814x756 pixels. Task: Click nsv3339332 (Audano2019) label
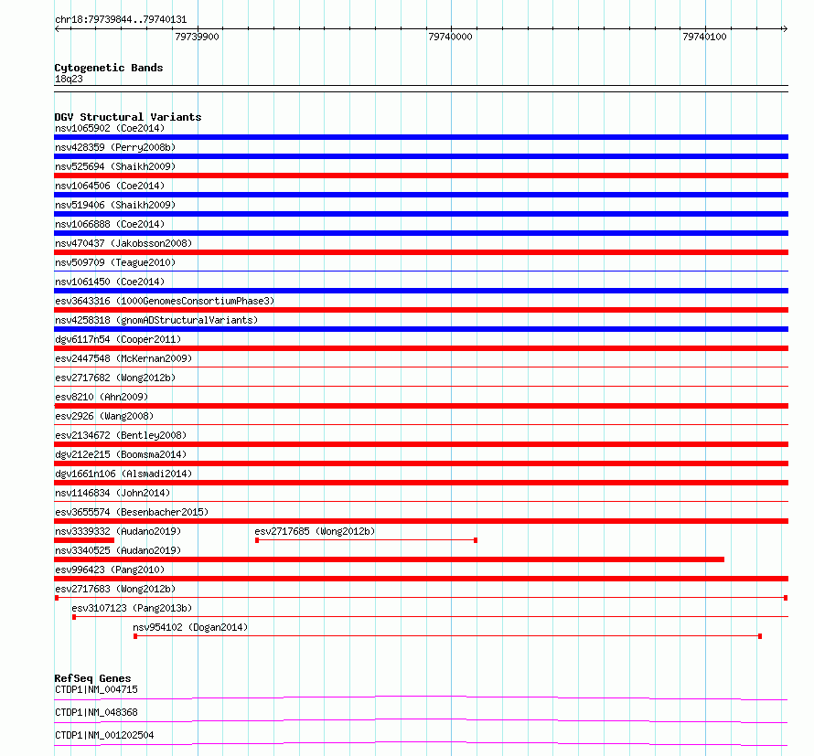(118, 531)
